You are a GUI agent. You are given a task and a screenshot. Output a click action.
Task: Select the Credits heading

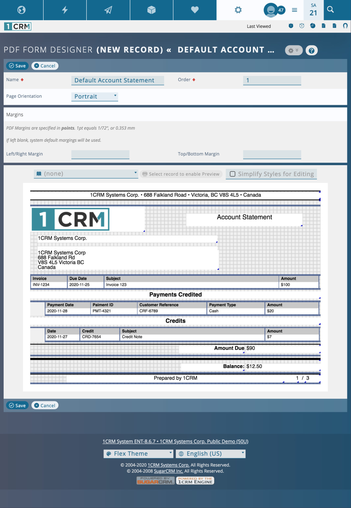pyautogui.click(x=175, y=321)
